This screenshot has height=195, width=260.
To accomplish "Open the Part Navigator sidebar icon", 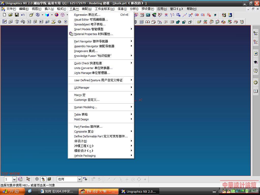I will click(x=255, y=42).
